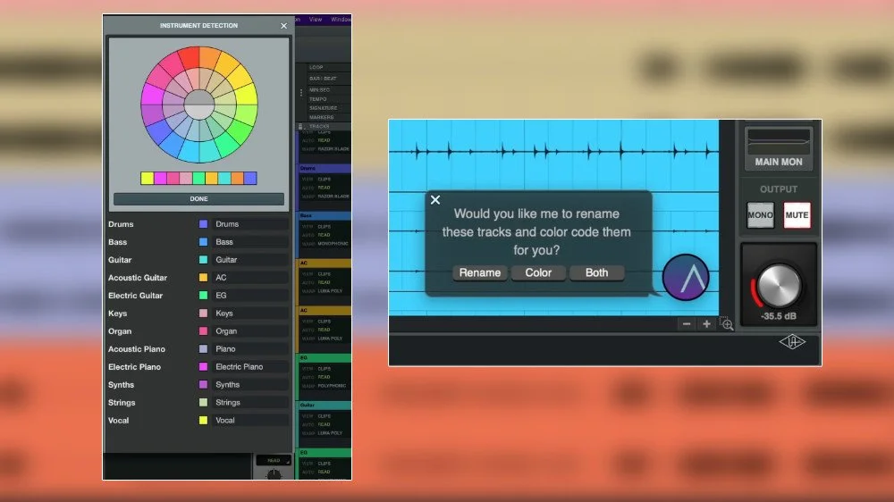Edit the EG name field for Electric Guitar

(x=249, y=295)
